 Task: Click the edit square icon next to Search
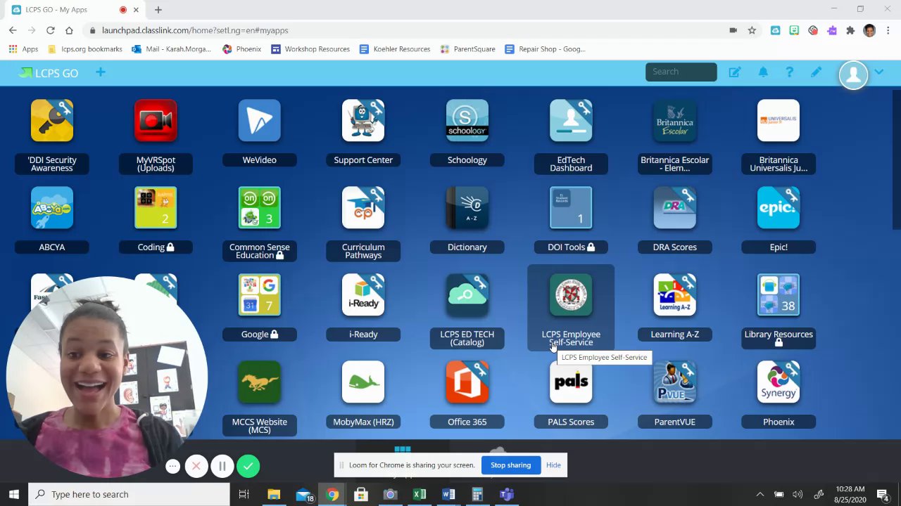[x=735, y=72]
